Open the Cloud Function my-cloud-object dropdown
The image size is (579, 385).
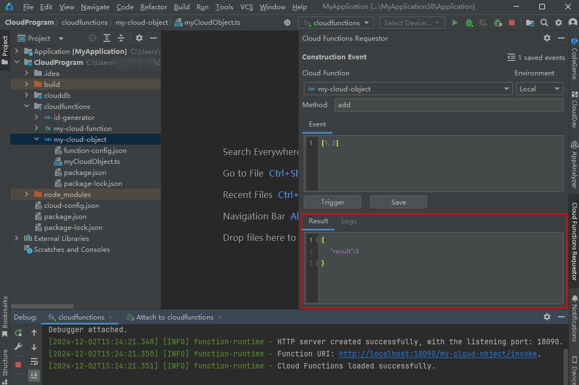[408, 89]
